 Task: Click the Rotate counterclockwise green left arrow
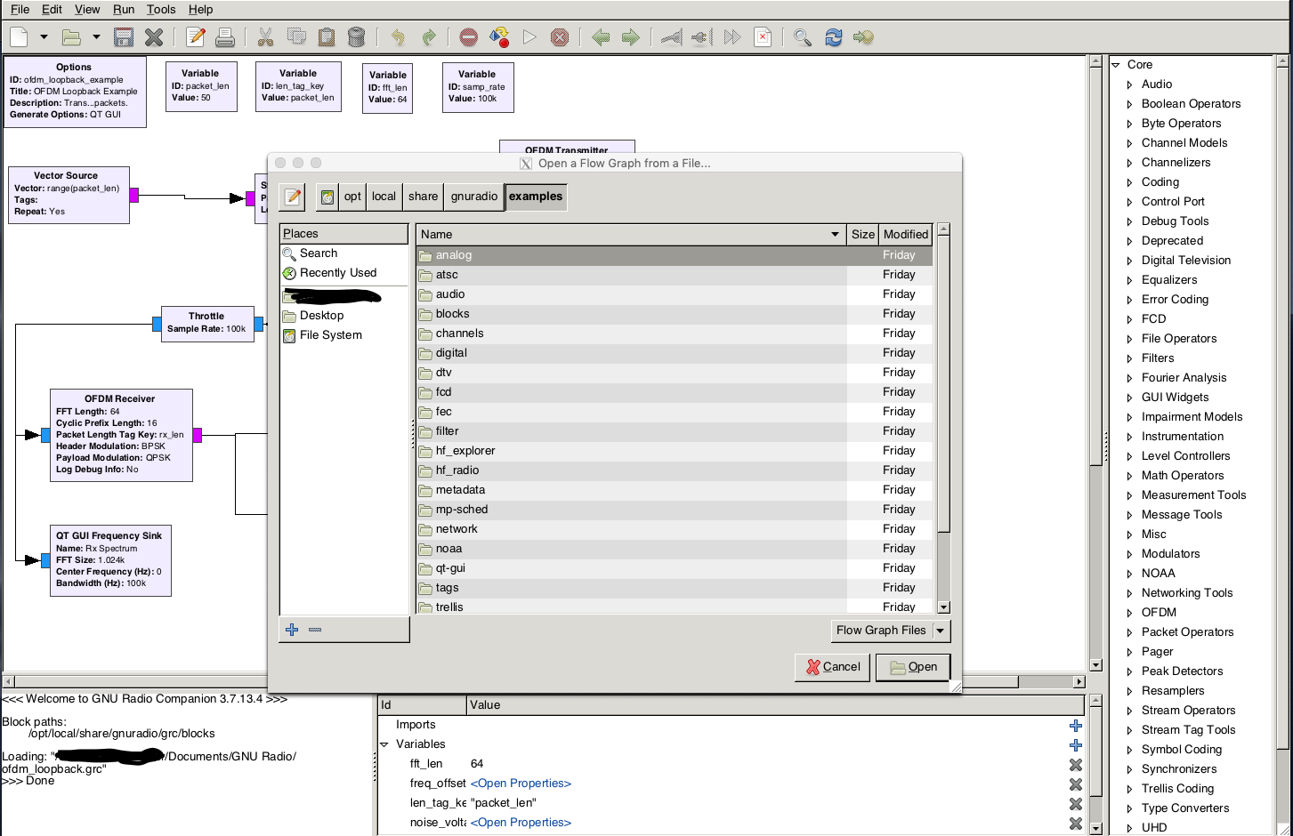[601, 37]
